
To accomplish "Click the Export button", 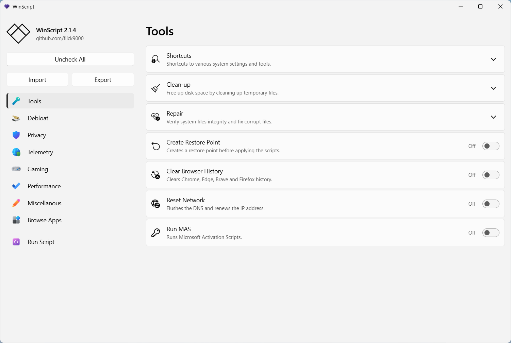I will (x=103, y=80).
